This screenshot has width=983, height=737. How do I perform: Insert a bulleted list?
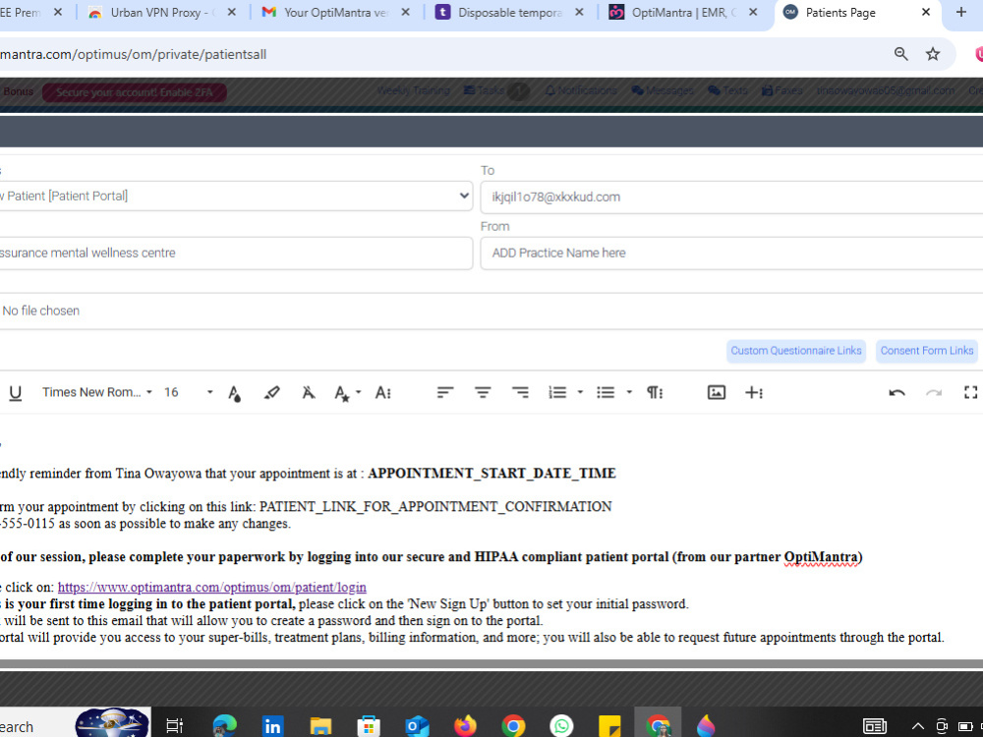pos(606,393)
